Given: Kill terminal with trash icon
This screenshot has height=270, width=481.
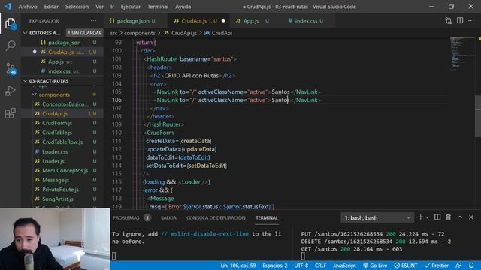Looking at the screenshot, I should coord(449,217).
